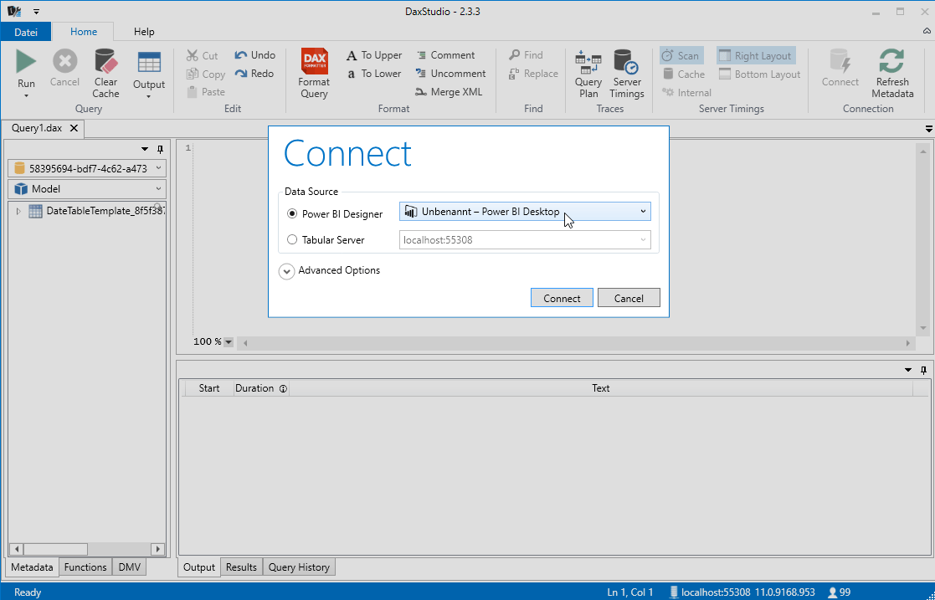Image resolution: width=935 pixels, height=600 pixels.
Task: Convert text with To Lower
Action: tap(374, 74)
